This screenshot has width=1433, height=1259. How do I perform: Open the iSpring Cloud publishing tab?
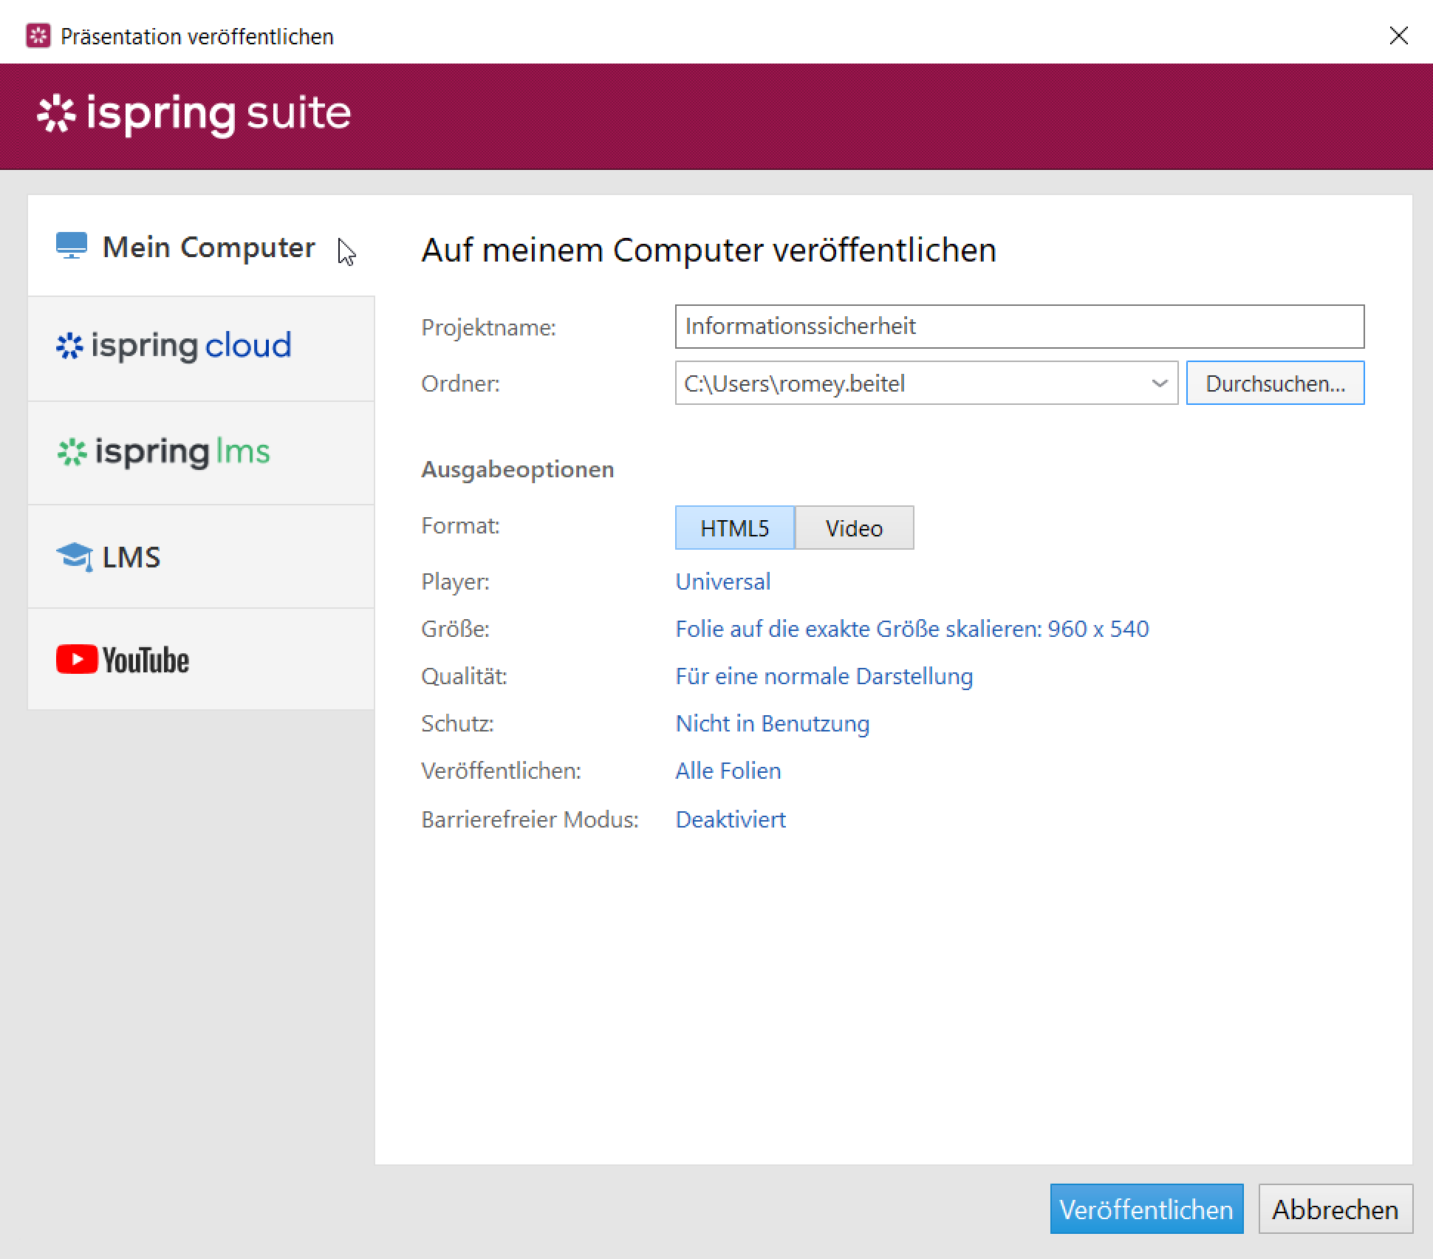point(201,348)
